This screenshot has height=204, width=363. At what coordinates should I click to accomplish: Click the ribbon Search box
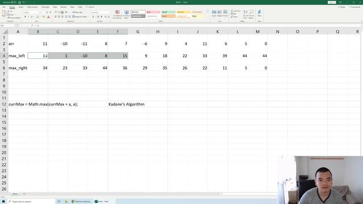[90, 7]
